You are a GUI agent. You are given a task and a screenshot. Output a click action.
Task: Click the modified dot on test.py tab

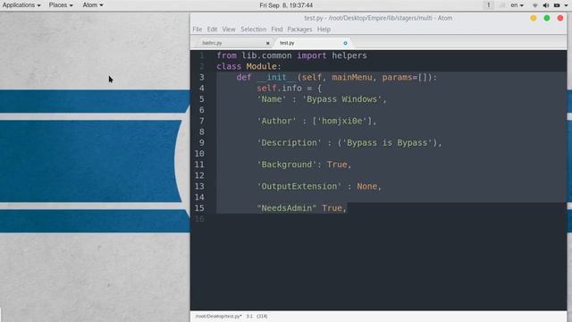[345, 43]
